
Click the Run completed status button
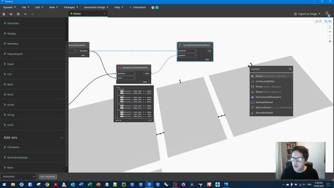coord(48,177)
